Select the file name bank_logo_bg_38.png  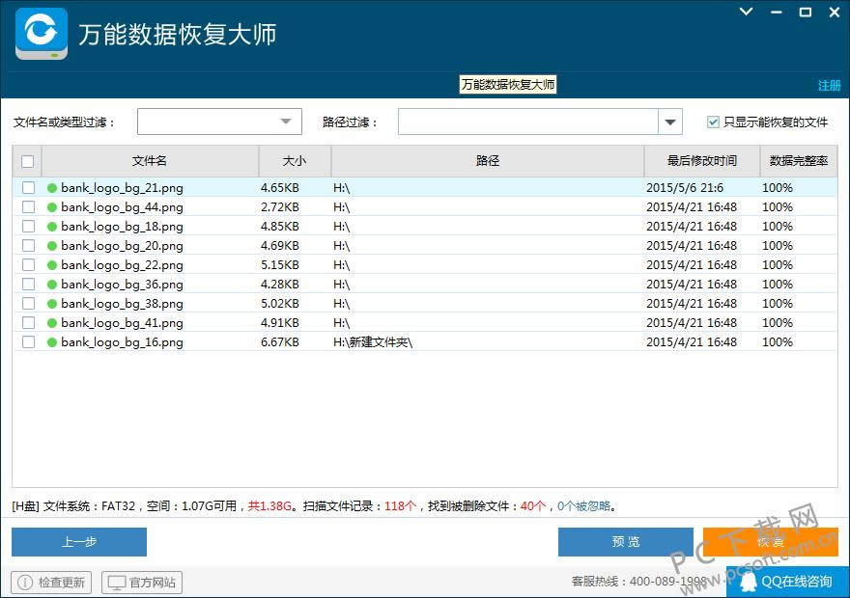tap(122, 304)
